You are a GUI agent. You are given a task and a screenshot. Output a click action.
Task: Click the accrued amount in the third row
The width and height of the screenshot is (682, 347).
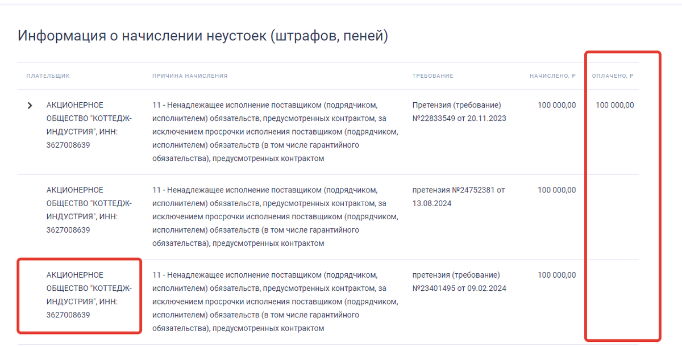click(x=556, y=274)
